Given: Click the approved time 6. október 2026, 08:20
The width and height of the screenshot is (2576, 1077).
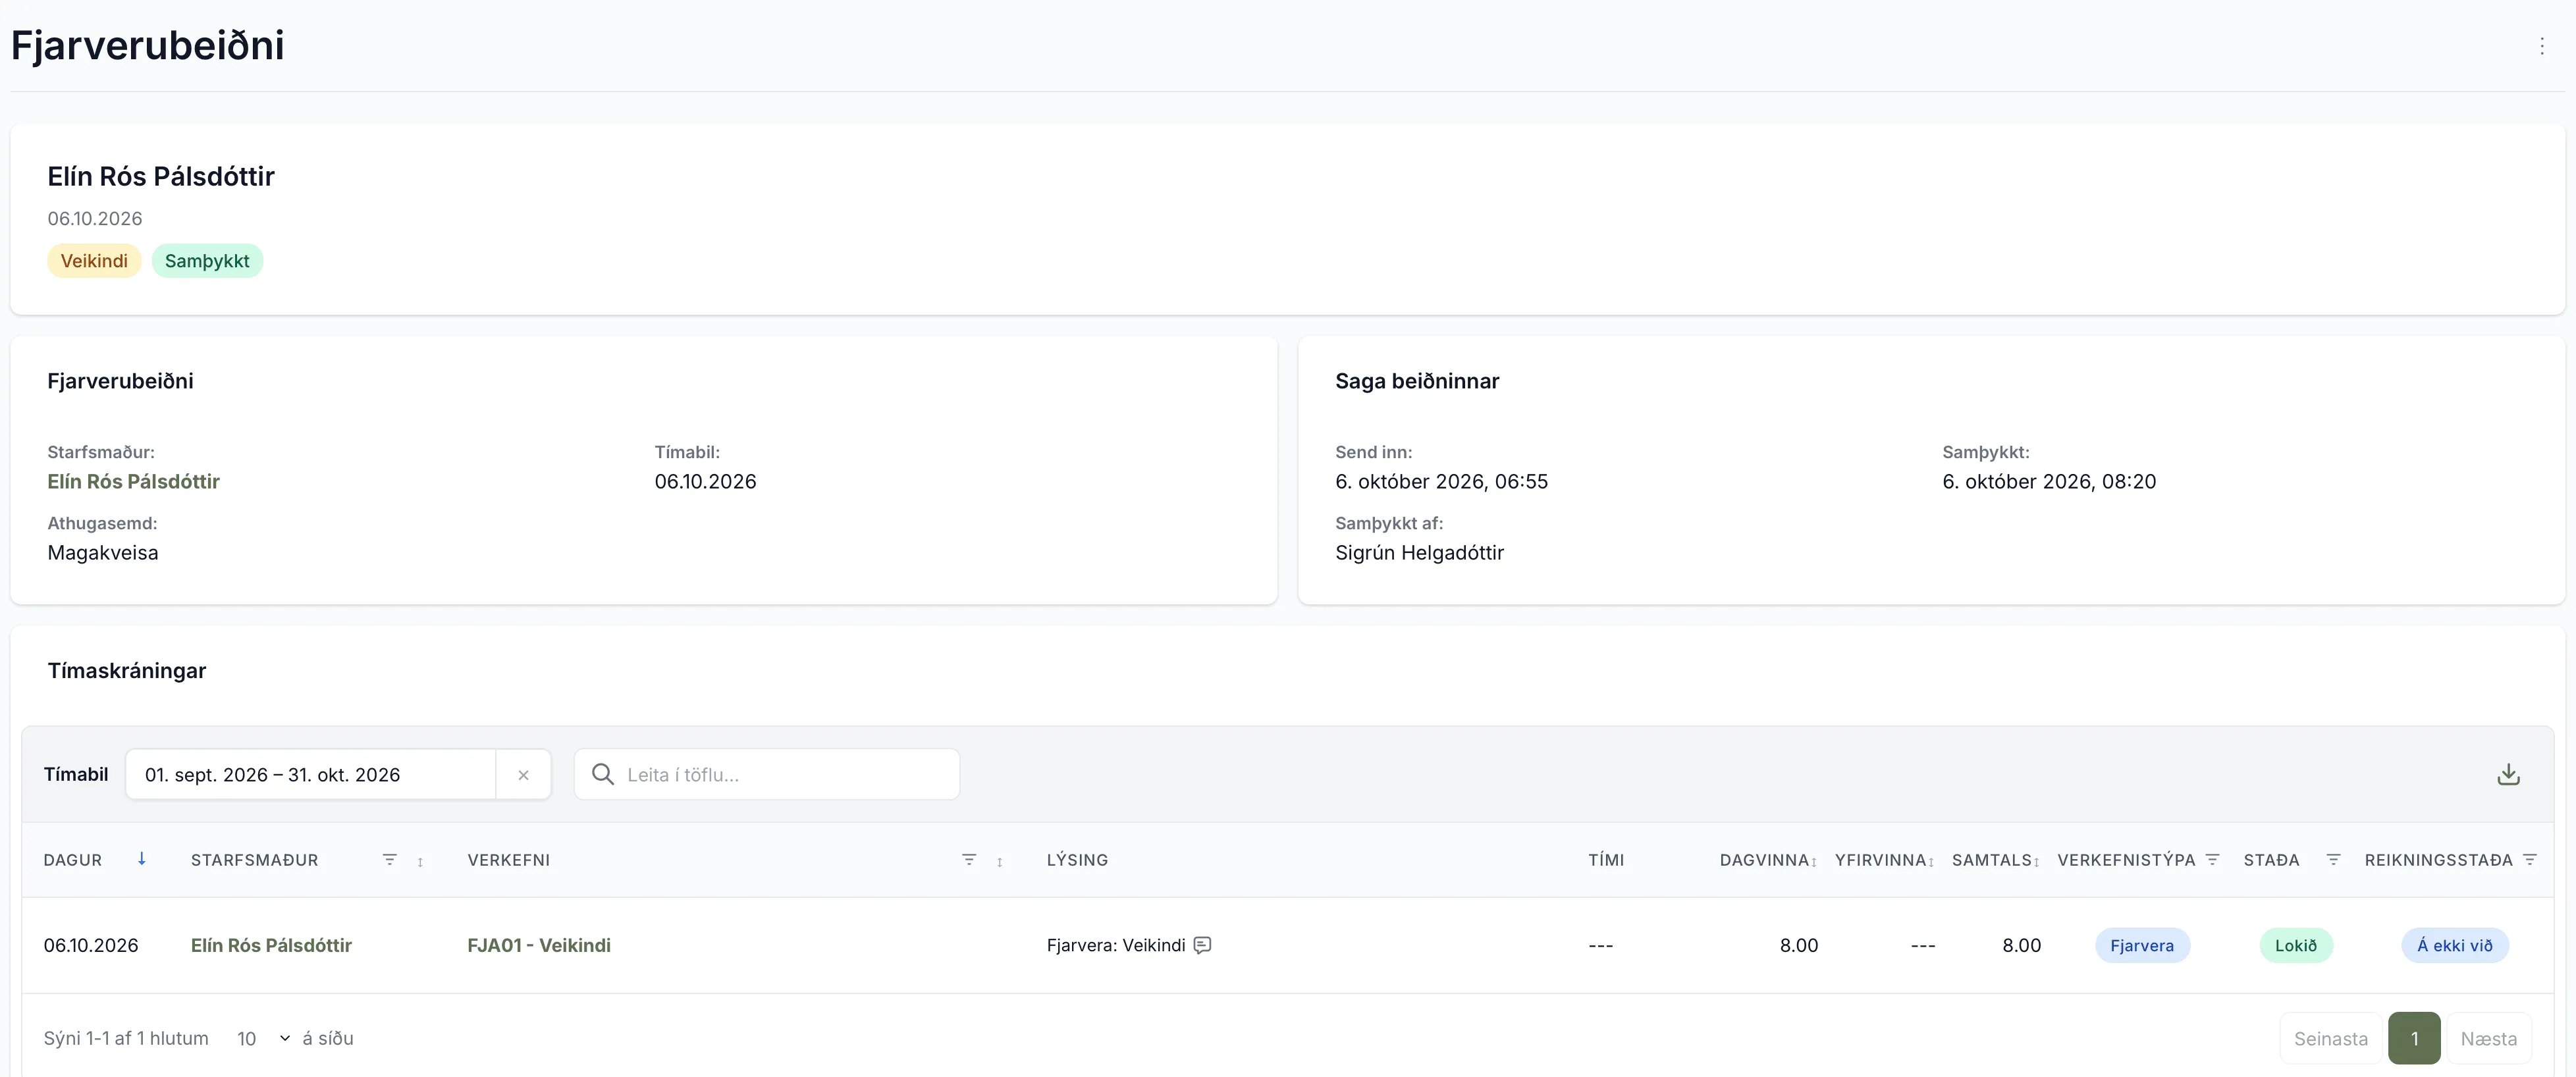Looking at the screenshot, I should point(2049,481).
